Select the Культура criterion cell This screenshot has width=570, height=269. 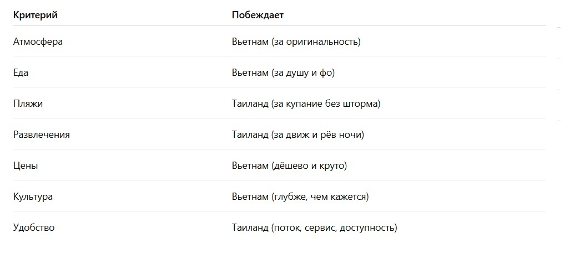point(33,197)
